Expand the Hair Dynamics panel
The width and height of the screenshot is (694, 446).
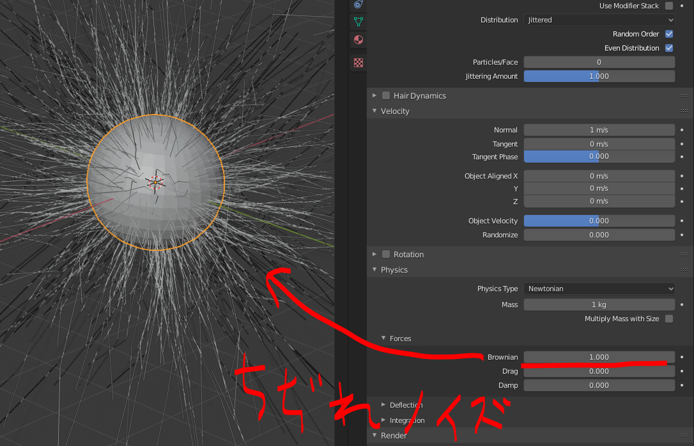(x=374, y=96)
